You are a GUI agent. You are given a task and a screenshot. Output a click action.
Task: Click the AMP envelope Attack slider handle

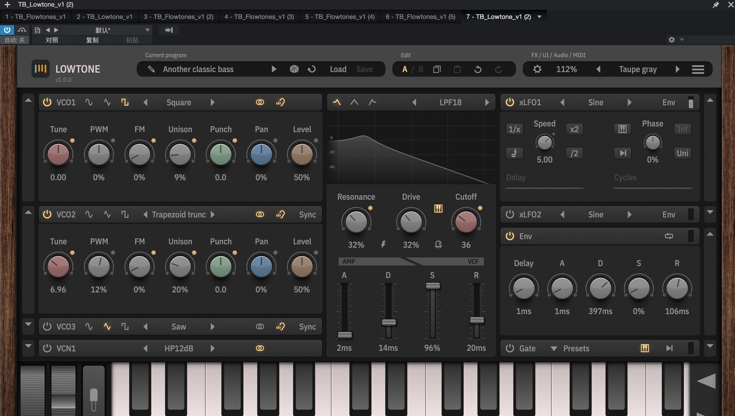[345, 335]
